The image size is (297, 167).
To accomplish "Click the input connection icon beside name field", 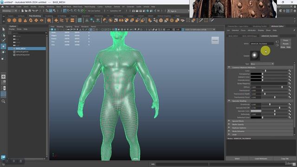I will 277,42.
